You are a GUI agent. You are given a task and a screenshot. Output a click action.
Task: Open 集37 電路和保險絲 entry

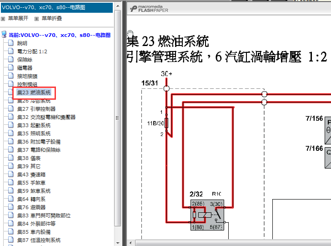coord(39,150)
